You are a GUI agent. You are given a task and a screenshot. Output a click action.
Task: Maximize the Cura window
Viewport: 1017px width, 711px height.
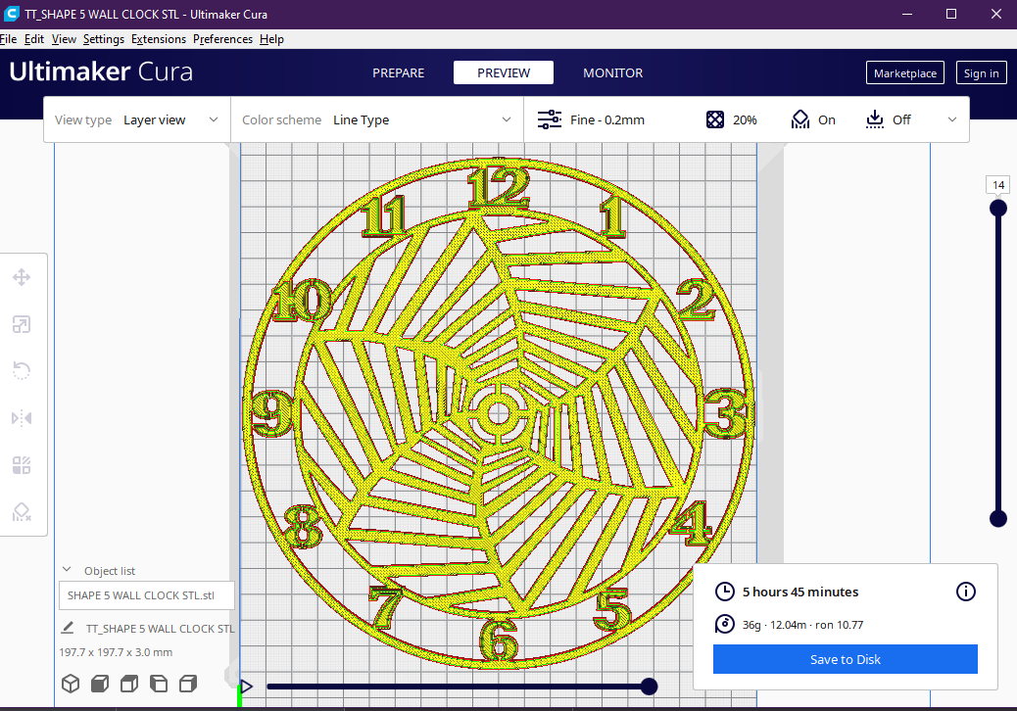(x=951, y=15)
